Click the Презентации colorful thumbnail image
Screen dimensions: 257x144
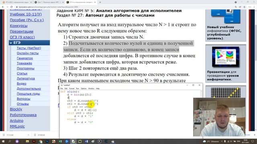[x=226, y=57]
